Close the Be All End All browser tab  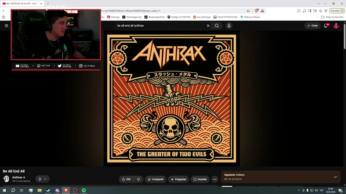coord(41,4)
